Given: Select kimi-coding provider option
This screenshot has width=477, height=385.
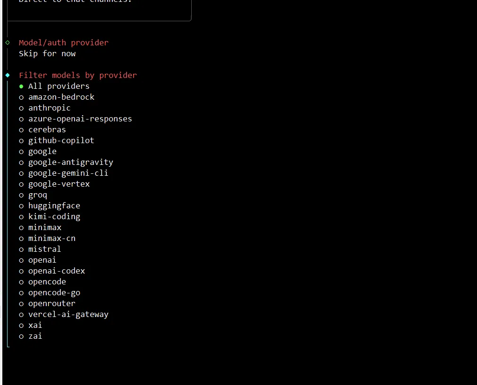Looking at the screenshot, I should click(50, 217).
